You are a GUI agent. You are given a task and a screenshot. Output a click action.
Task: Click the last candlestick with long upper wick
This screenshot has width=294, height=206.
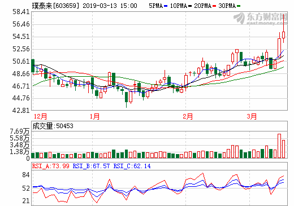pyautogui.click(x=283, y=29)
